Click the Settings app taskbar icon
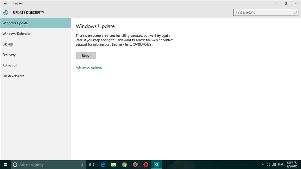The image size is (301, 169). (x=157, y=165)
